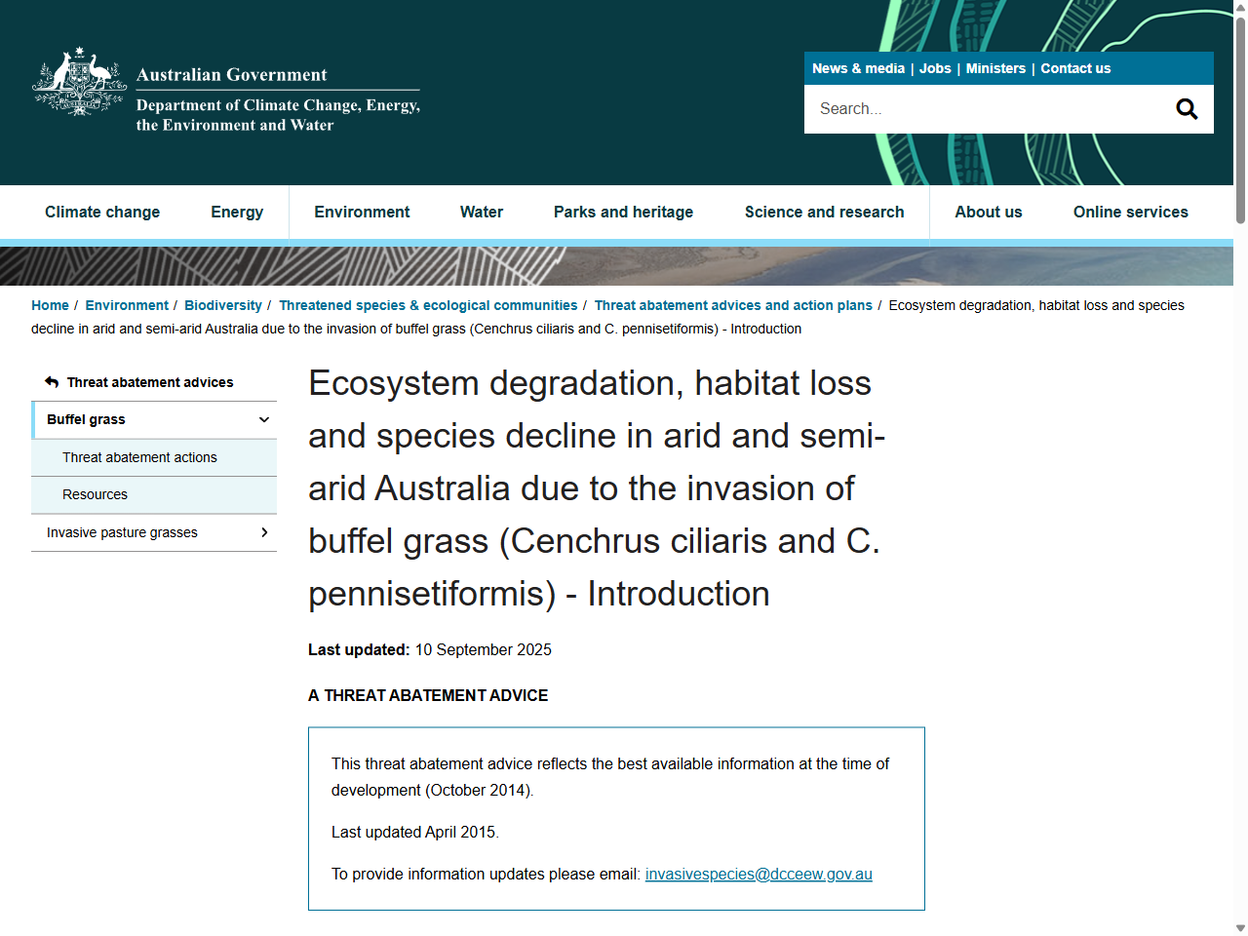This screenshot has height=936, width=1248.
Task: Click the 'Last updated April 2015.' text
Action: [x=415, y=832]
